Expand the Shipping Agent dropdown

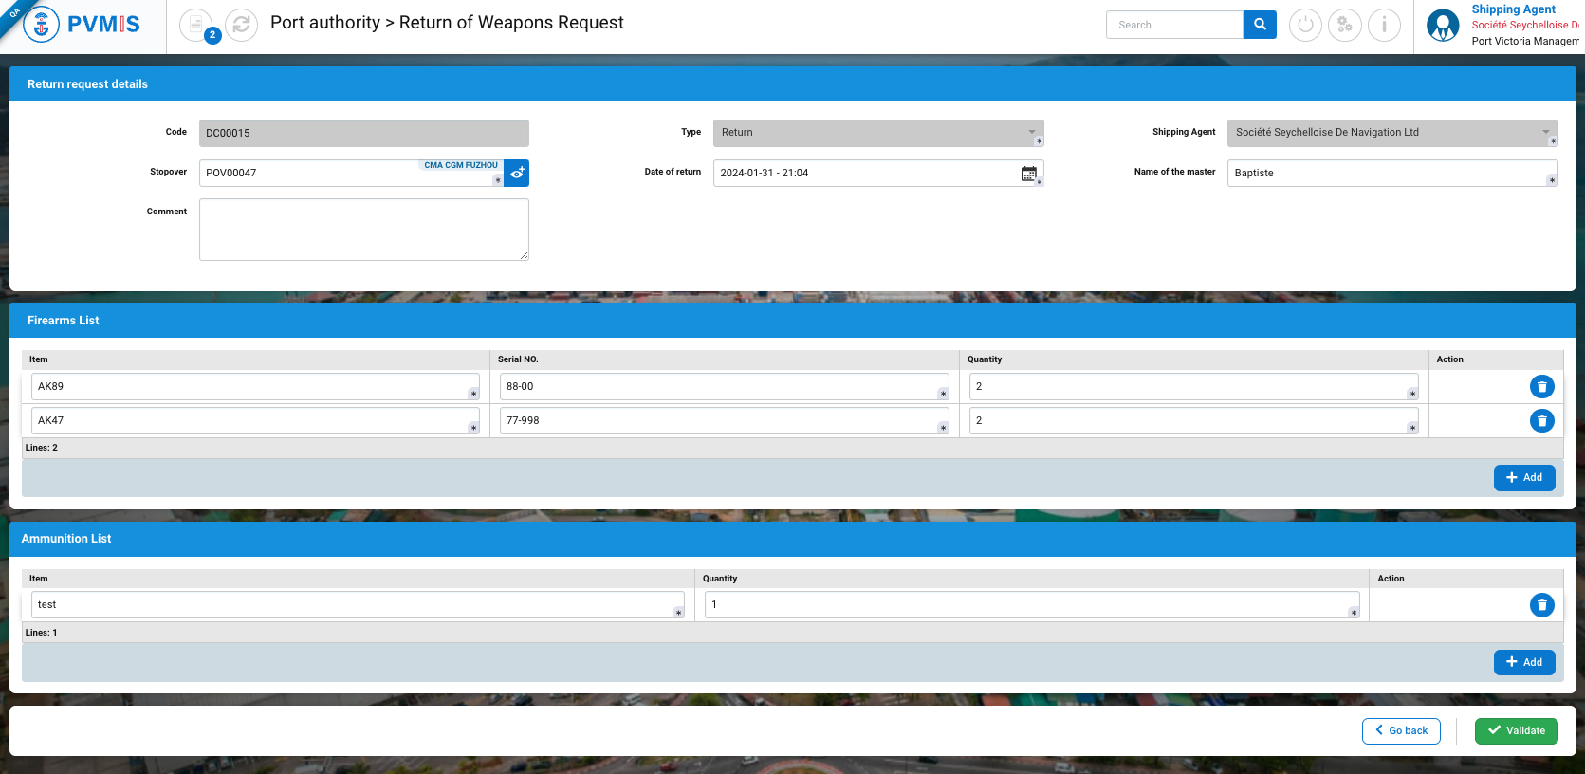(1545, 133)
